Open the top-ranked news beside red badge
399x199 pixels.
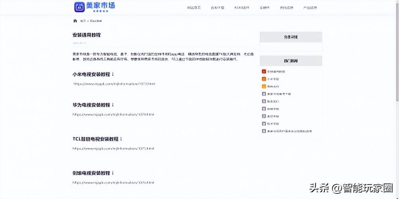click(276, 72)
